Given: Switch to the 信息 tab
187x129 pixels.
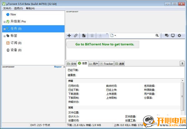Looking at the screenshot, I should click(82, 63).
